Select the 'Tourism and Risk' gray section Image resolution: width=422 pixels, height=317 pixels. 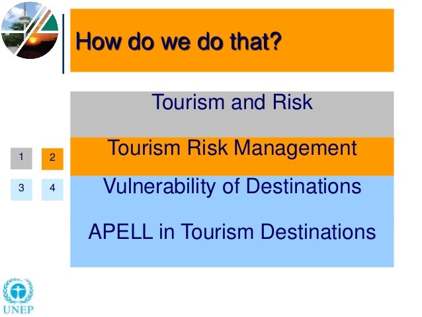[232, 114]
